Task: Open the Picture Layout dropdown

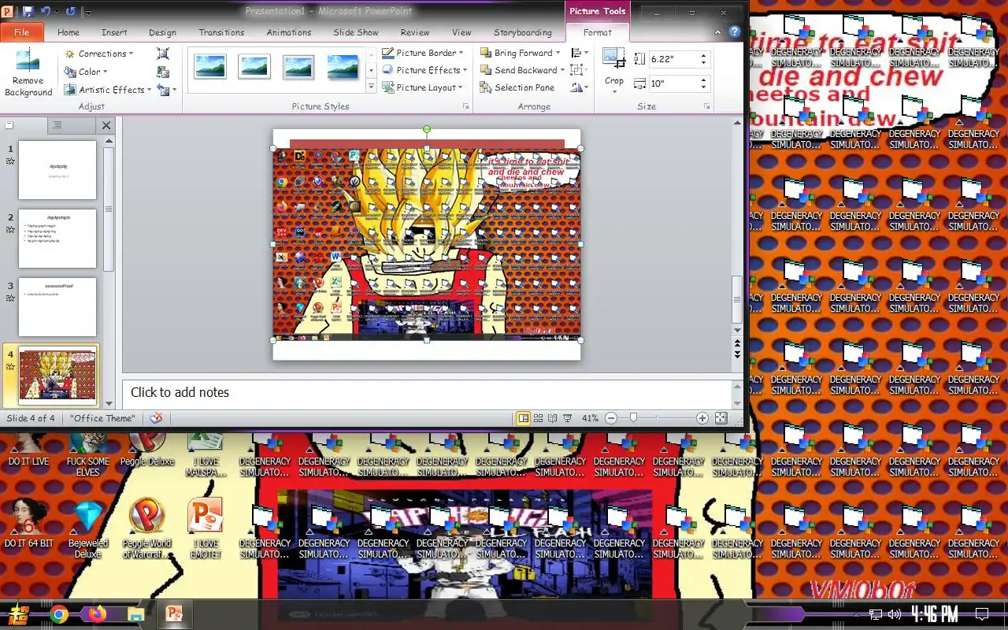Action: click(424, 87)
